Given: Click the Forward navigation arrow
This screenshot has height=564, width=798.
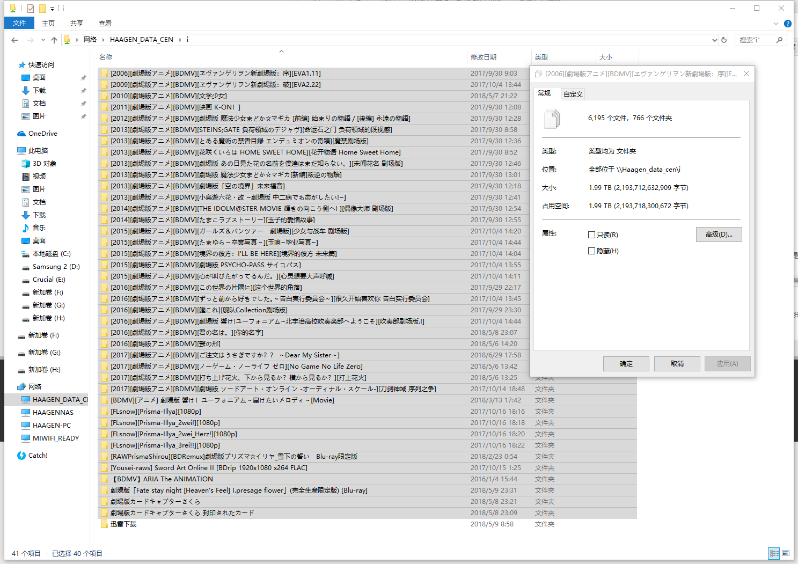Looking at the screenshot, I should (31, 40).
